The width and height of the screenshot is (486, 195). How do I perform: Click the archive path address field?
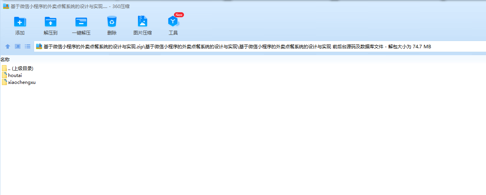pyautogui.click(x=260, y=46)
